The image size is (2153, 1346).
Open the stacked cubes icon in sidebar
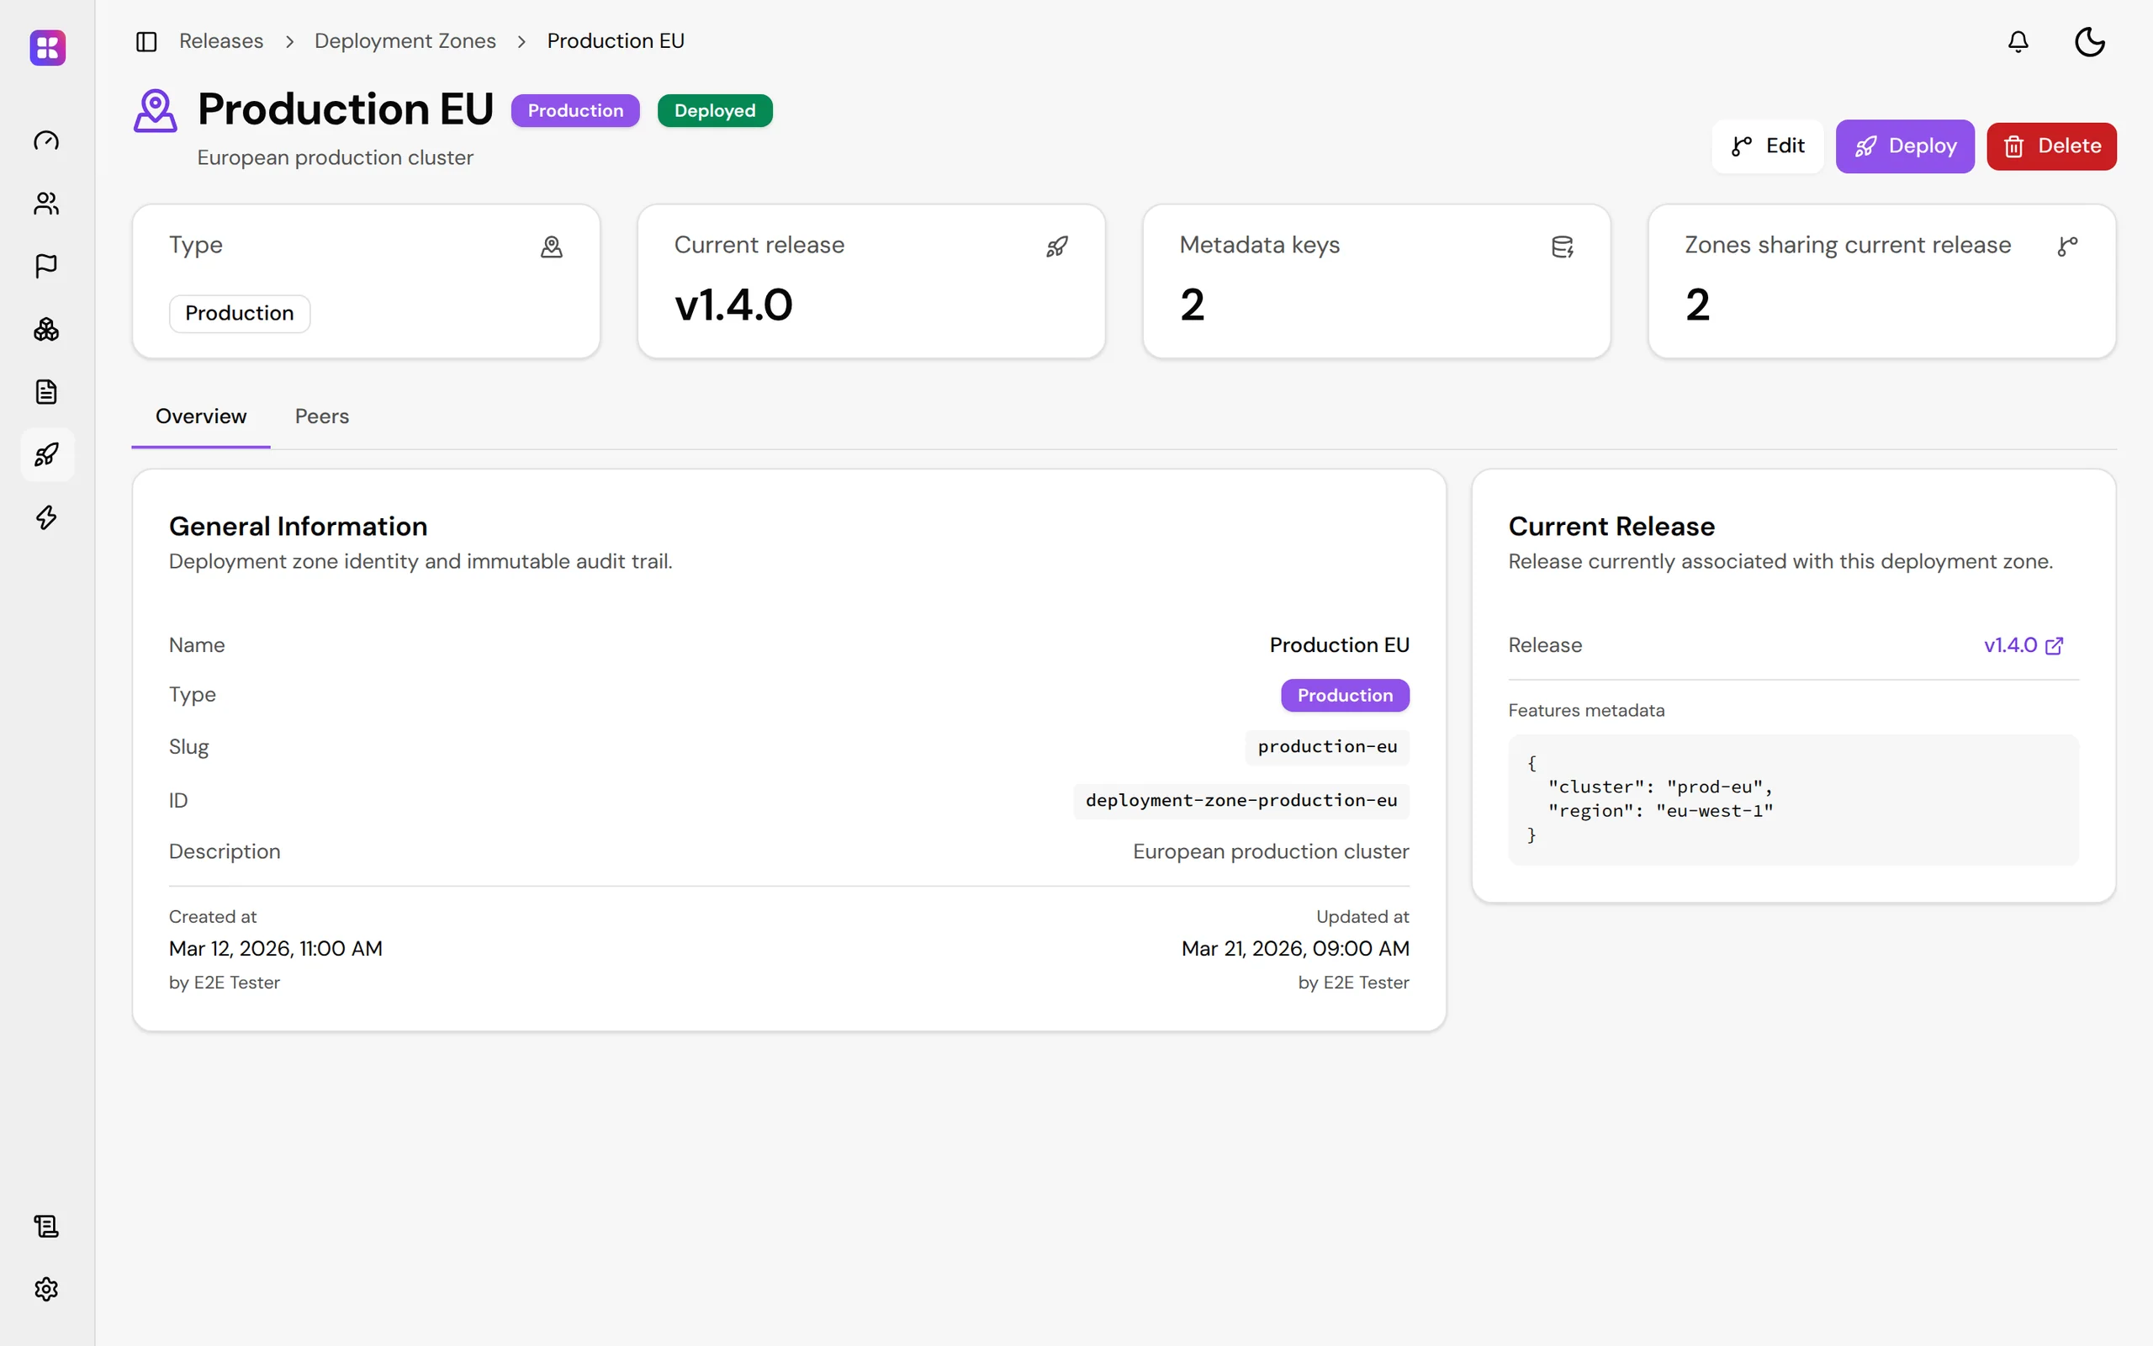[46, 330]
